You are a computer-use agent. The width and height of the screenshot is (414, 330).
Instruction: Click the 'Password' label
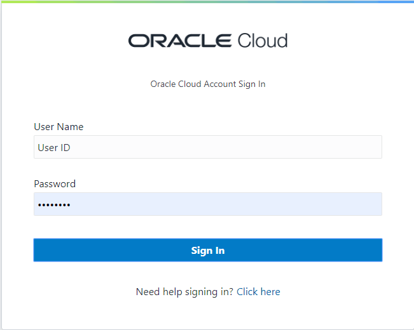click(x=55, y=183)
